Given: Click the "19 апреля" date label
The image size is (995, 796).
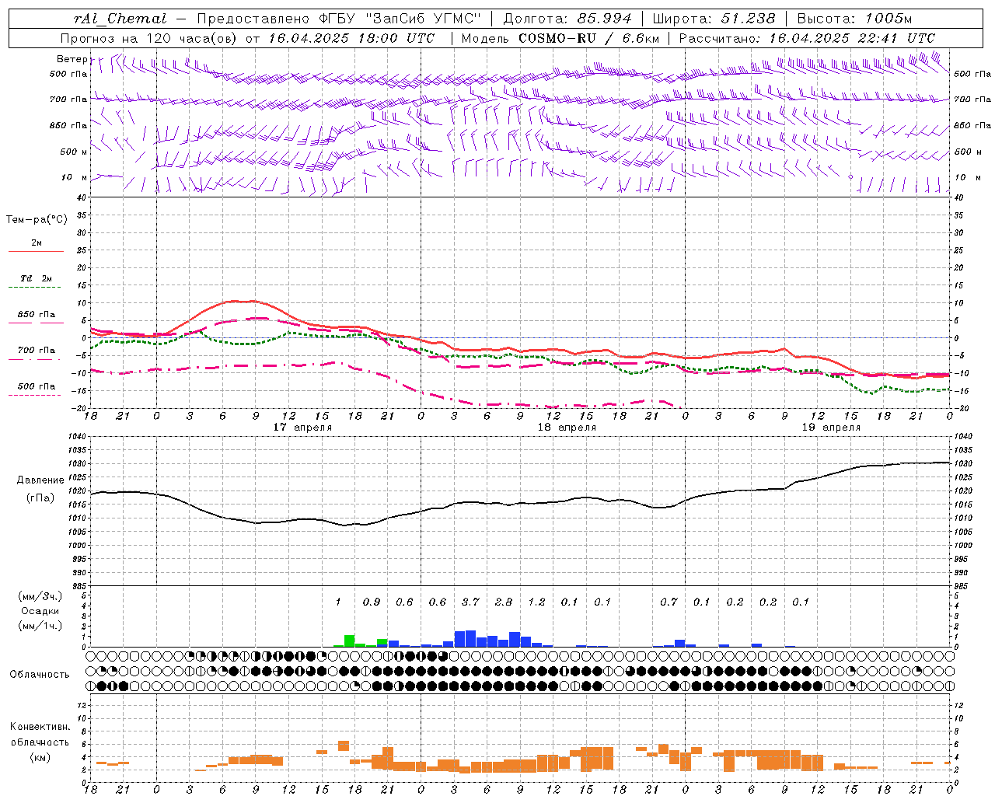Looking at the screenshot, I should (831, 428).
